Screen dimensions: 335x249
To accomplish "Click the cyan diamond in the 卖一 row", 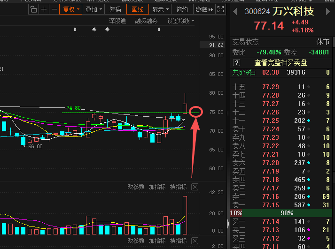I will pyautogui.click(x=309, y=205).
